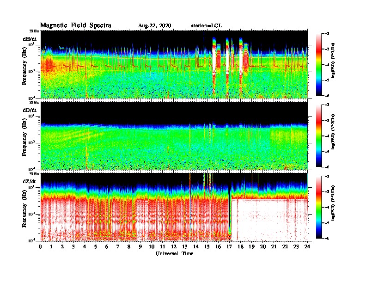Click hour tick label "17" on time axis
The height and width of the screenshot is (283, 366).
(x=229, y=247)
